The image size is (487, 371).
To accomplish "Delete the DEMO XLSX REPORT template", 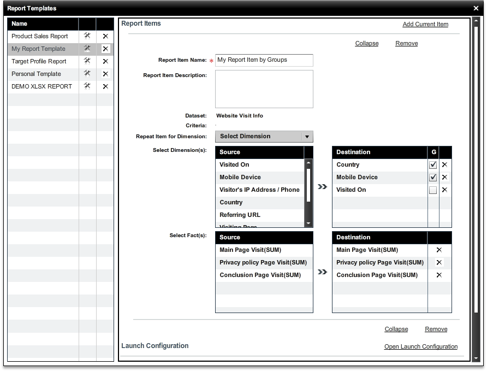I will (105, 86).
